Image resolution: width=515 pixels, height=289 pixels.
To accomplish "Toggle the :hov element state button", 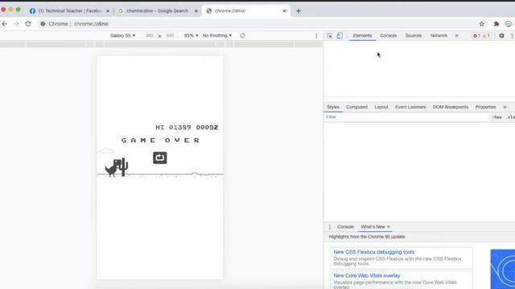I will (x=497, y=117).
